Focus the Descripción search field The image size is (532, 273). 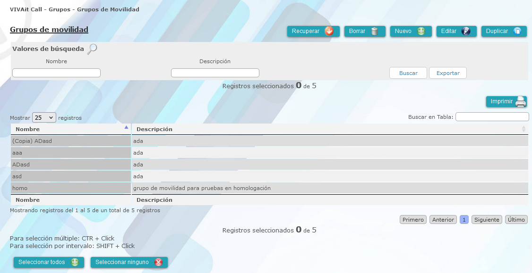tap(215, 73)
